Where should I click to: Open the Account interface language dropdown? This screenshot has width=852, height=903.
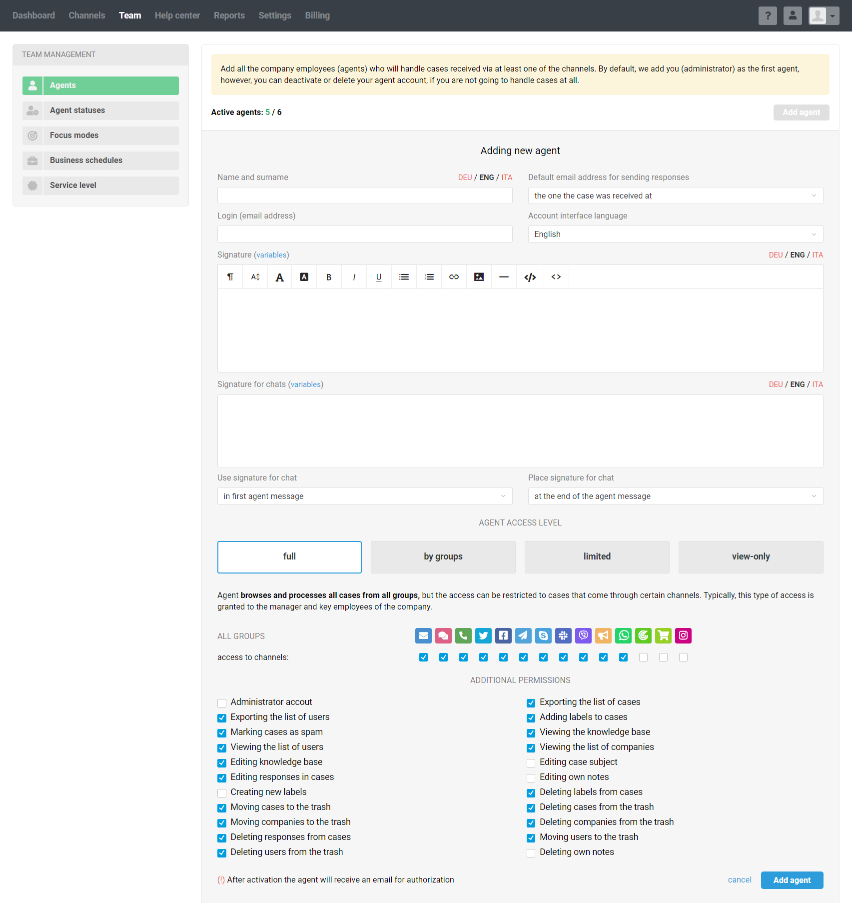675,234
